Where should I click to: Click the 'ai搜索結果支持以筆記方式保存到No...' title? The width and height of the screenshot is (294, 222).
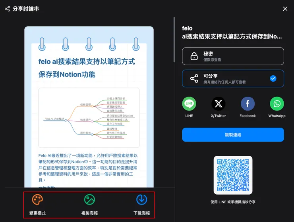point(232,36)
